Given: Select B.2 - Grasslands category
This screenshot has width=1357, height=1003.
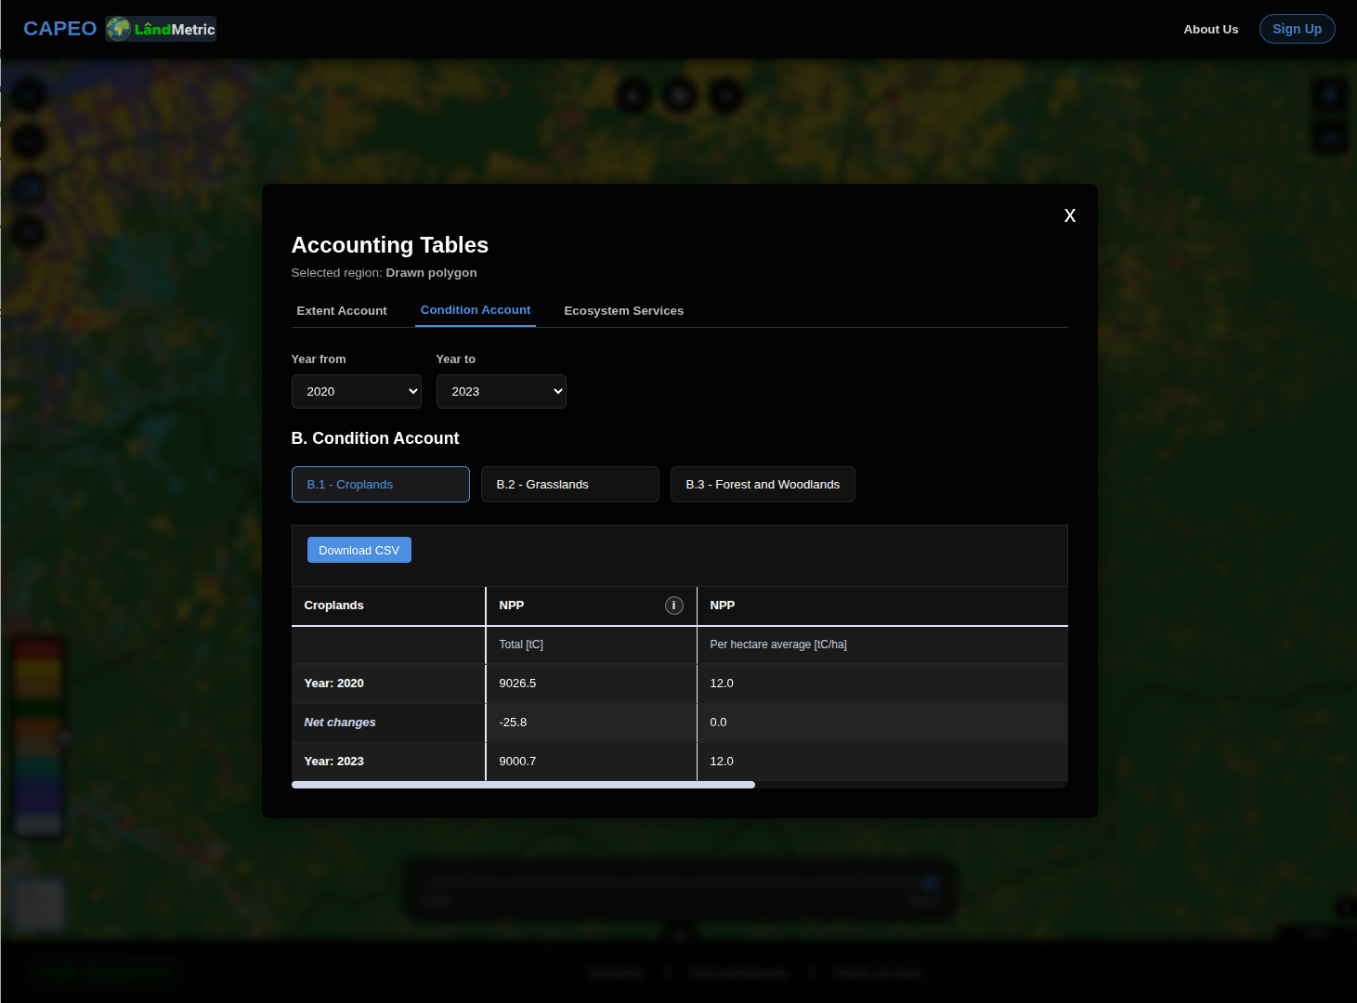Looking at the screenshot, I should point(570,485).
